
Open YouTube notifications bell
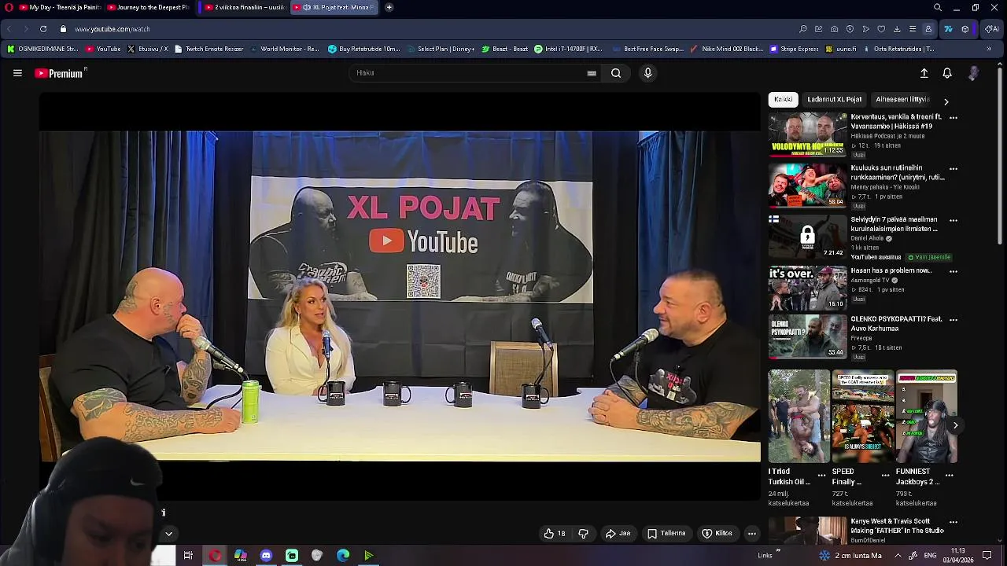pyautogui.click(x=947, y=73)
